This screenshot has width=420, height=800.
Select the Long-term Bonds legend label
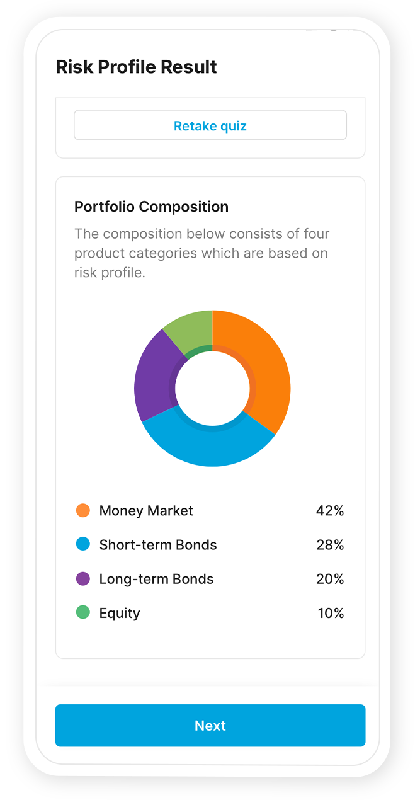[x=156, y=579]
